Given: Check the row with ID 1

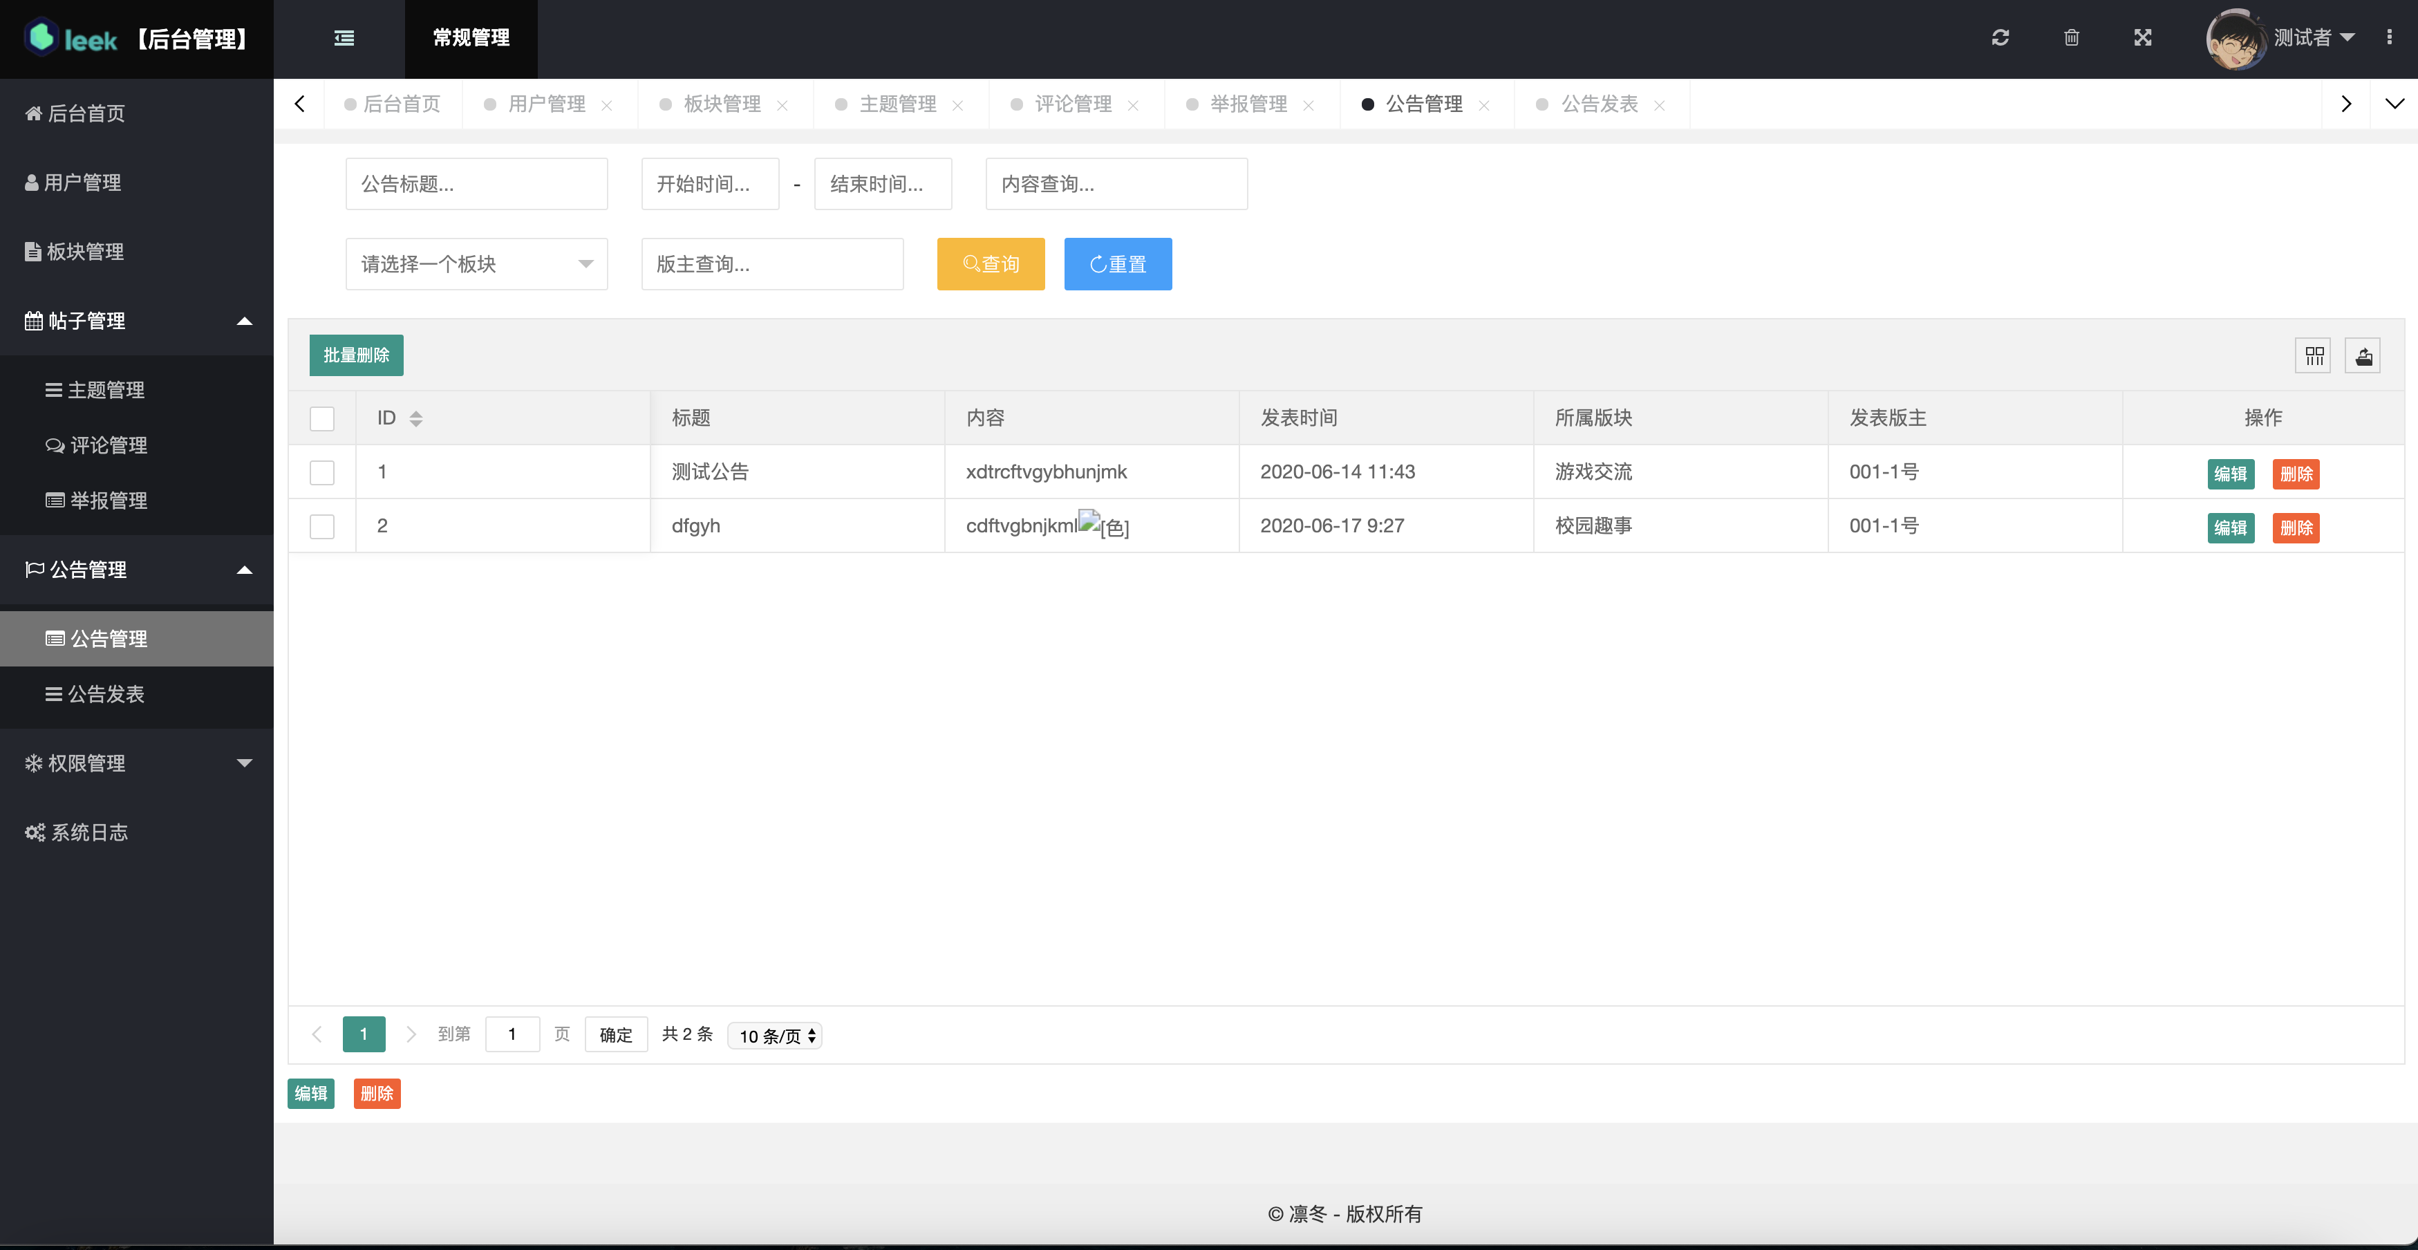Looking at the screenshot, I should [322, 472].
